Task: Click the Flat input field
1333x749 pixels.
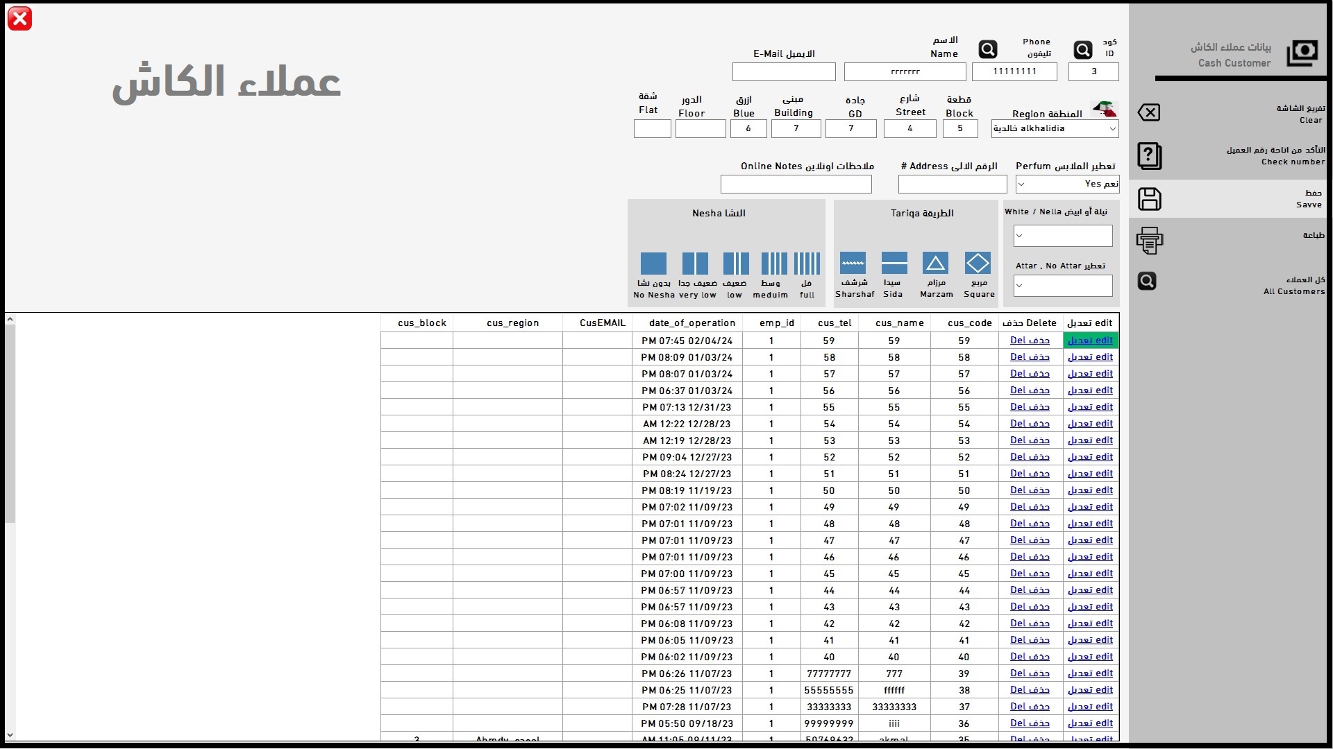Action: 652,128
